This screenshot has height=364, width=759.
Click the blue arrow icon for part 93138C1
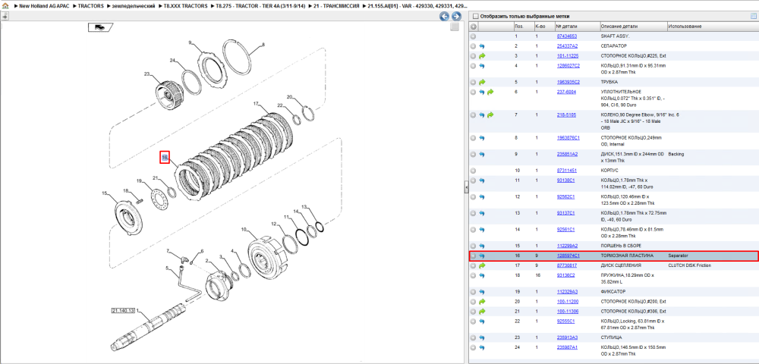(482, 180)
